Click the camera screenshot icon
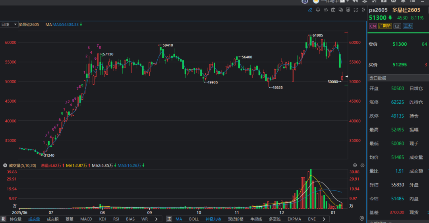The height and width of the screenshot is (223, 429). 333,10
